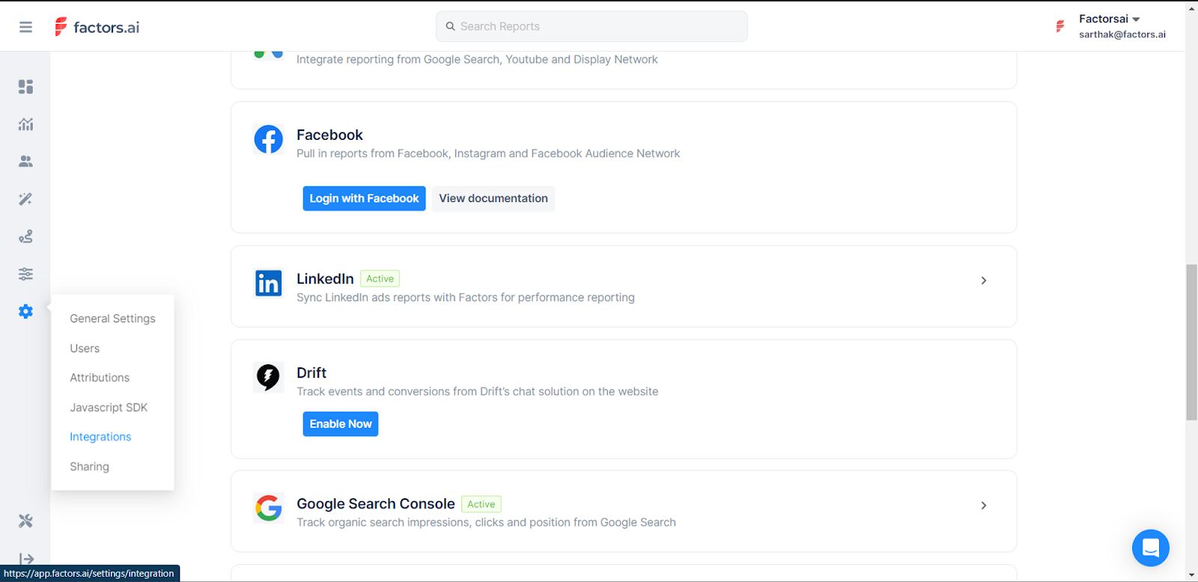1198x582 pixels.
Task: Click the Drift integration title
Action: click(x=311, y=373)
